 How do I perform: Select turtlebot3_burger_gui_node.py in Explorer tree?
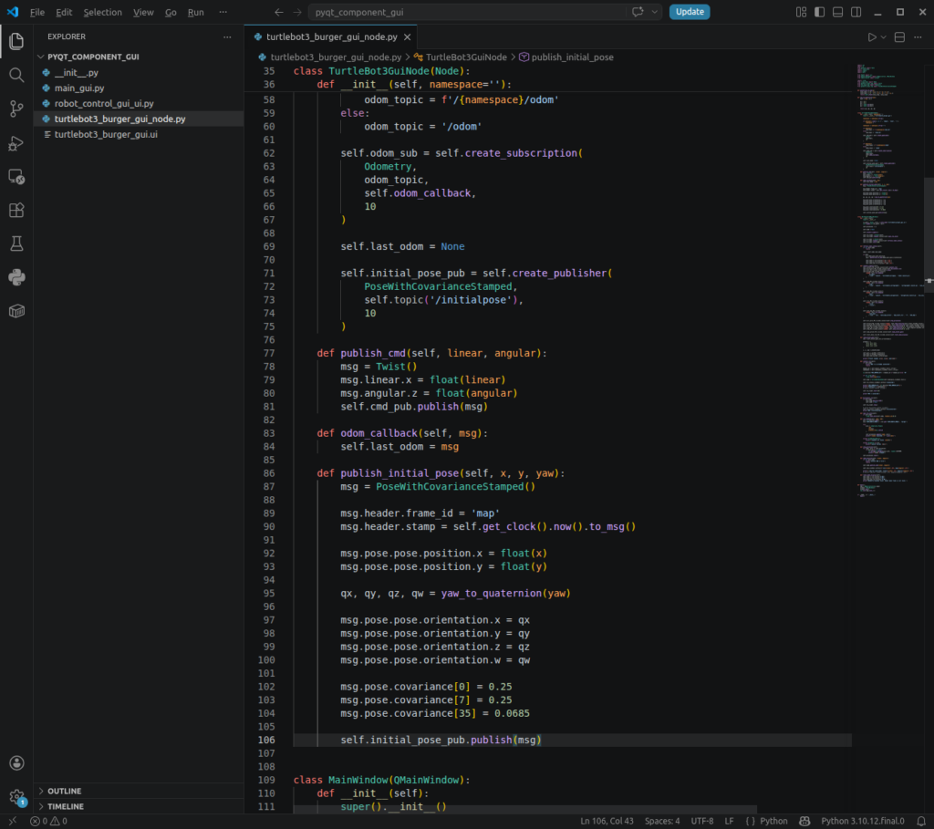pyautogui.click(x=139, y=119)
